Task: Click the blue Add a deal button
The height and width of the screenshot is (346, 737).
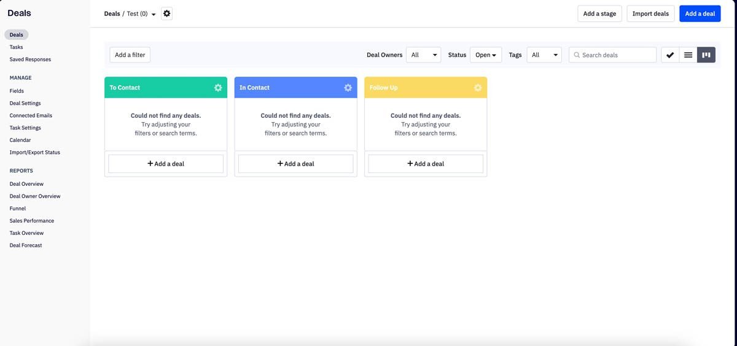Action: (700, 13)
